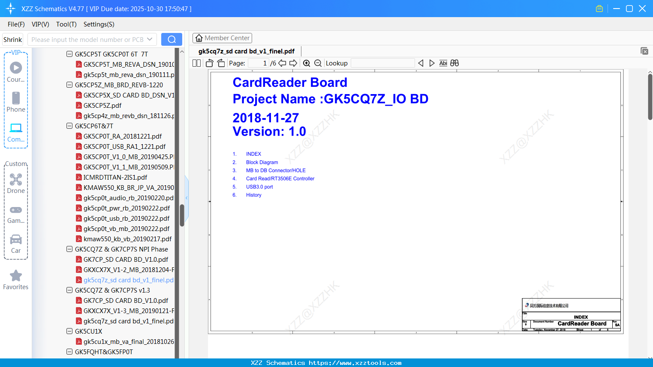This screenshot has height=367, width=653.
Task: Collapse the GK5CP6T&7T folder
Action: pos(69,126)
